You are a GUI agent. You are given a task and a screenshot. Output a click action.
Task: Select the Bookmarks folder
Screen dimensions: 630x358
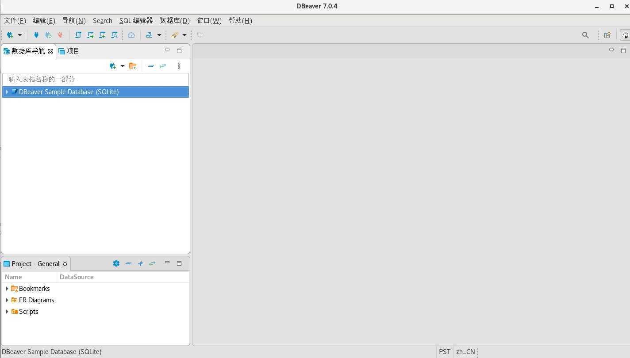coord(34,289)
